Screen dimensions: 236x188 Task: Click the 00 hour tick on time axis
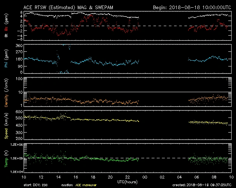[x=145, y=177]
